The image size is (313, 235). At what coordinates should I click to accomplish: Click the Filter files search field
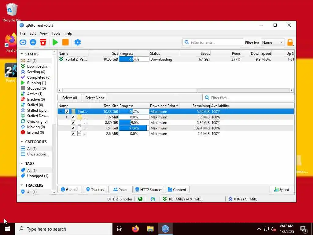click(x=248, y=98)
